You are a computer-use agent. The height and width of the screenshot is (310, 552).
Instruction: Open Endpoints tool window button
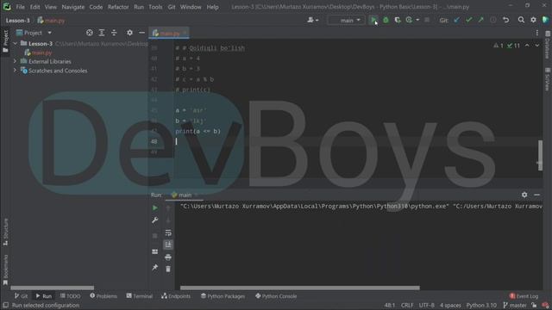tap(176, 296)
